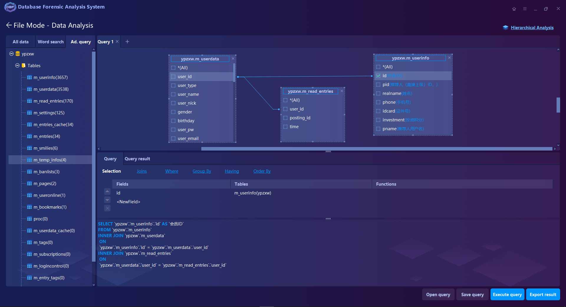The width and height of the screenshot is (566, 307).
Task: Close the Query 1 tab
Action: tap(117, 42)
